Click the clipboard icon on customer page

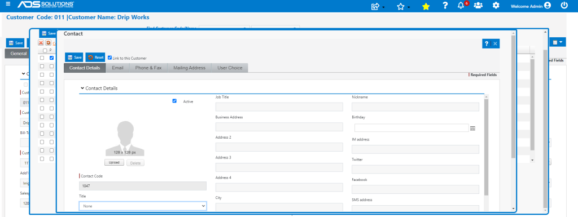pyautogui.click(x=555, y=42)
